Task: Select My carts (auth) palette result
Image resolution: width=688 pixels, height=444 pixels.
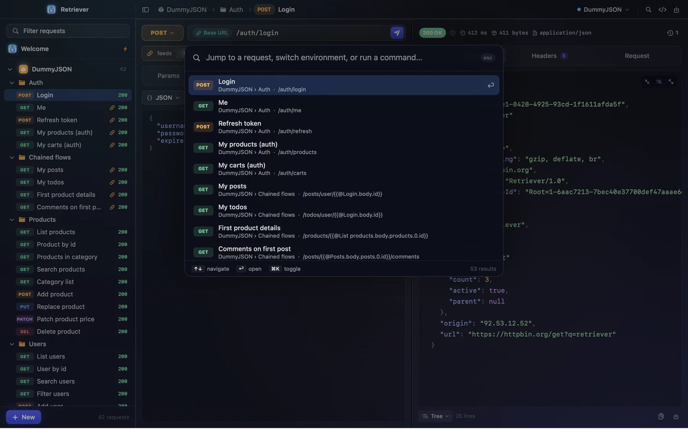Action: coord(344,169)
